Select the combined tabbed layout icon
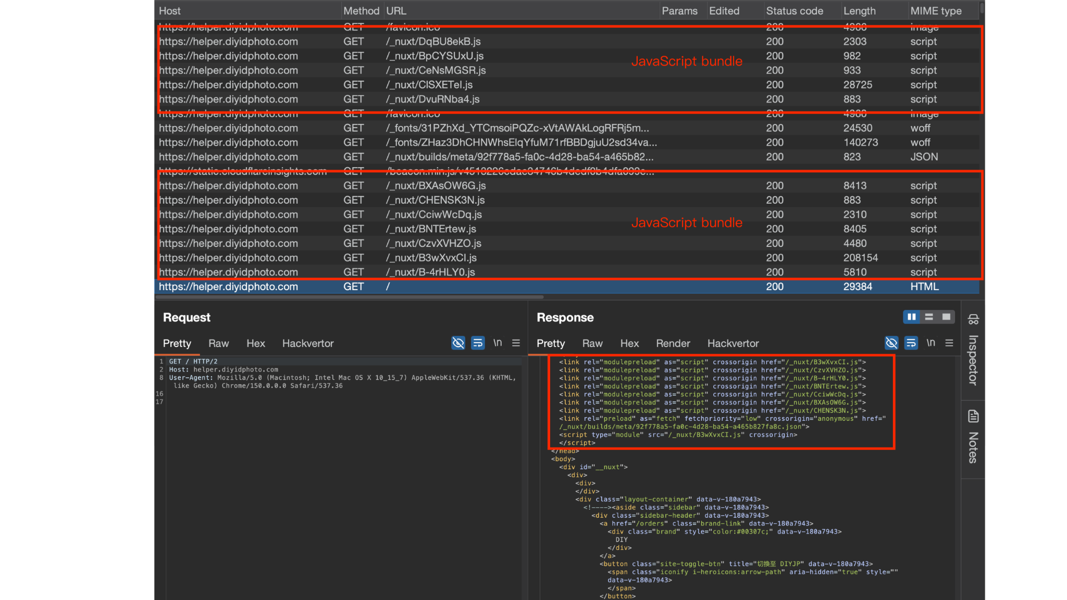 pyautogui.click(x=946, y=317)
